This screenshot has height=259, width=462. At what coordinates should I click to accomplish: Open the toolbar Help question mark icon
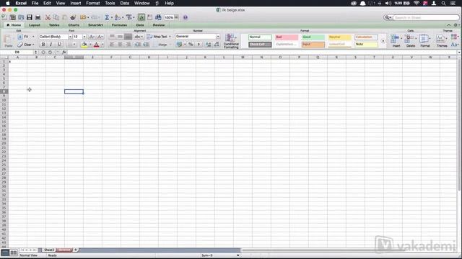[x=186, y=17]
